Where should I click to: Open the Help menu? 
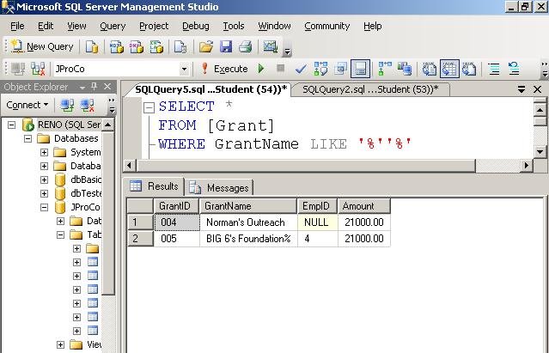pyautogui.click(x=373, y=27)
